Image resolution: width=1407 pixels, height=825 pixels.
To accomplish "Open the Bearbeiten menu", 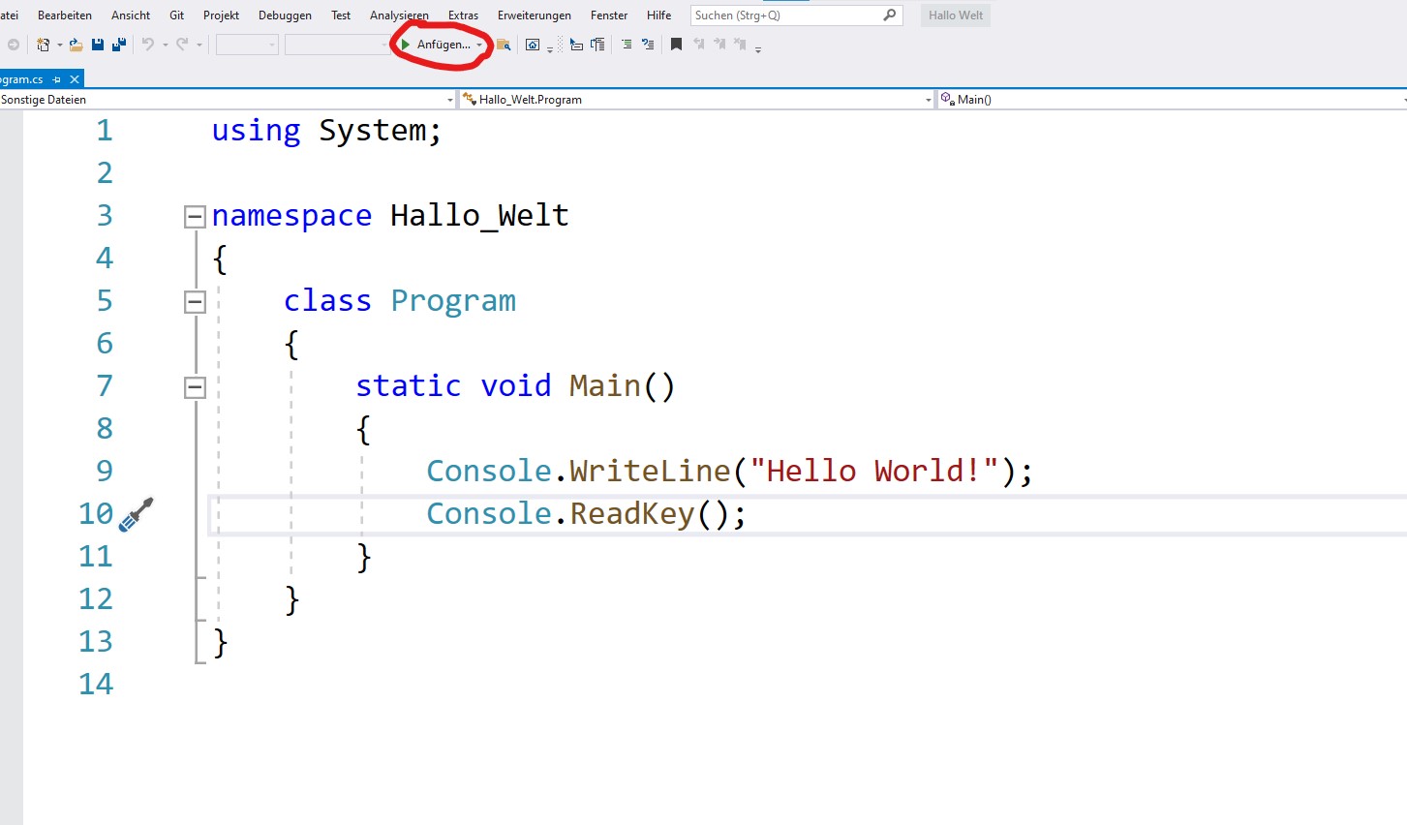I will pyautogui.click(x=65, y=15).
